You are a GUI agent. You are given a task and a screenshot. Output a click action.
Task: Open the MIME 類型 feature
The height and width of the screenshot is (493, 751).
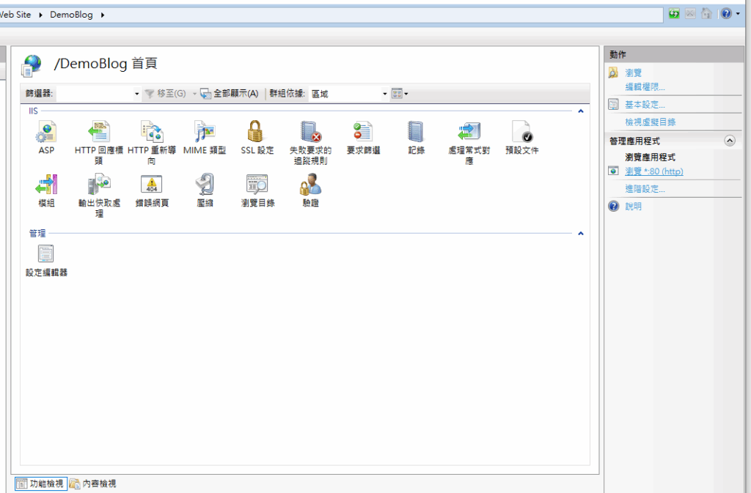pyautogui.click(x=205, y=133)
